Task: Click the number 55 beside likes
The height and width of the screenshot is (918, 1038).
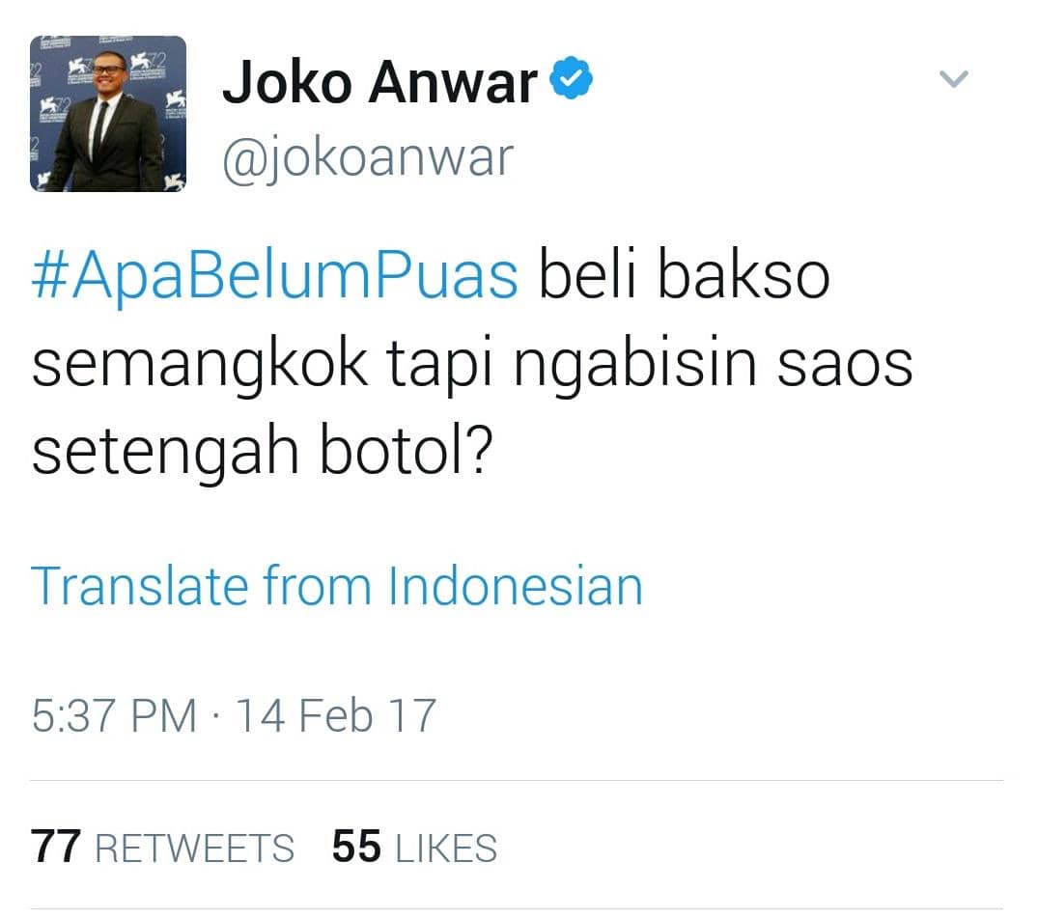Action: [357, 848]
